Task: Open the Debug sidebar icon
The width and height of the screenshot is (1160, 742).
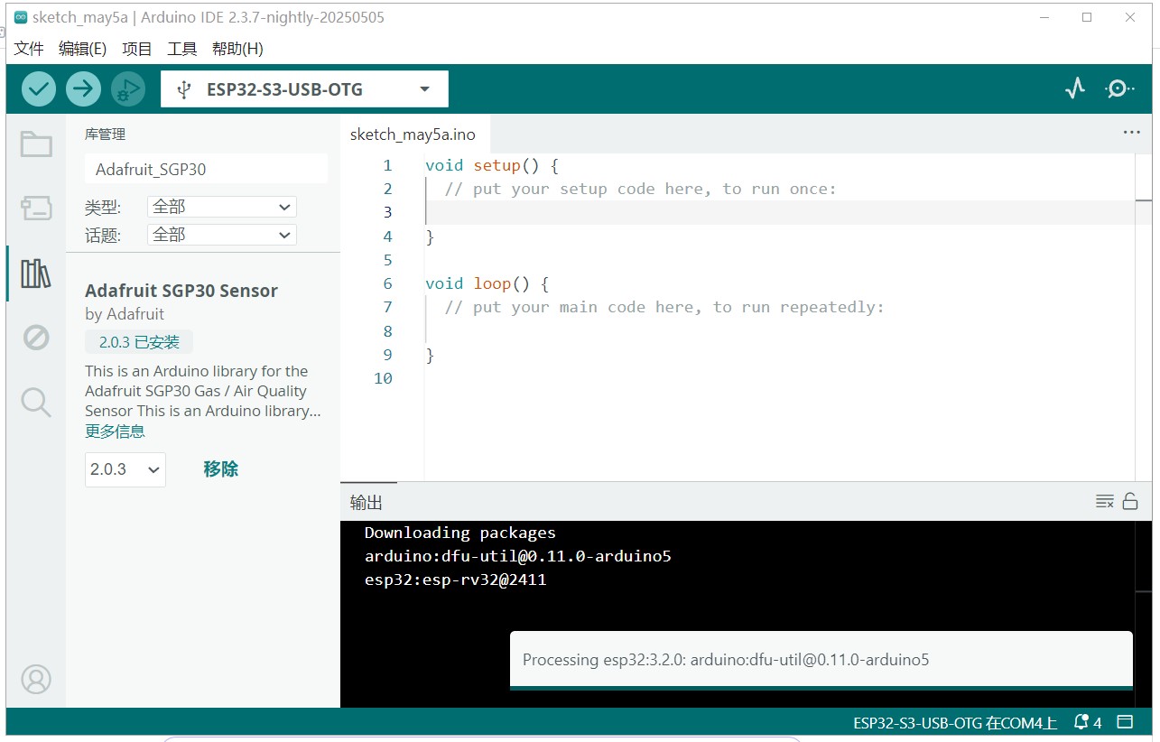Action: pyautogui.click(x=36, y=338)
